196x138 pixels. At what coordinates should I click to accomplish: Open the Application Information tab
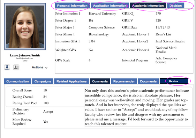coord(110,6)
